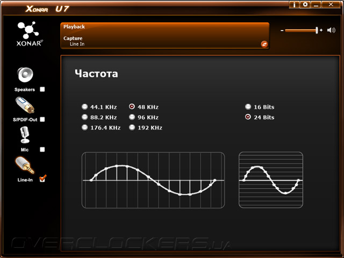
Task: Click the Speakers label
Action: pyautogui.click(x=25, y=90)
